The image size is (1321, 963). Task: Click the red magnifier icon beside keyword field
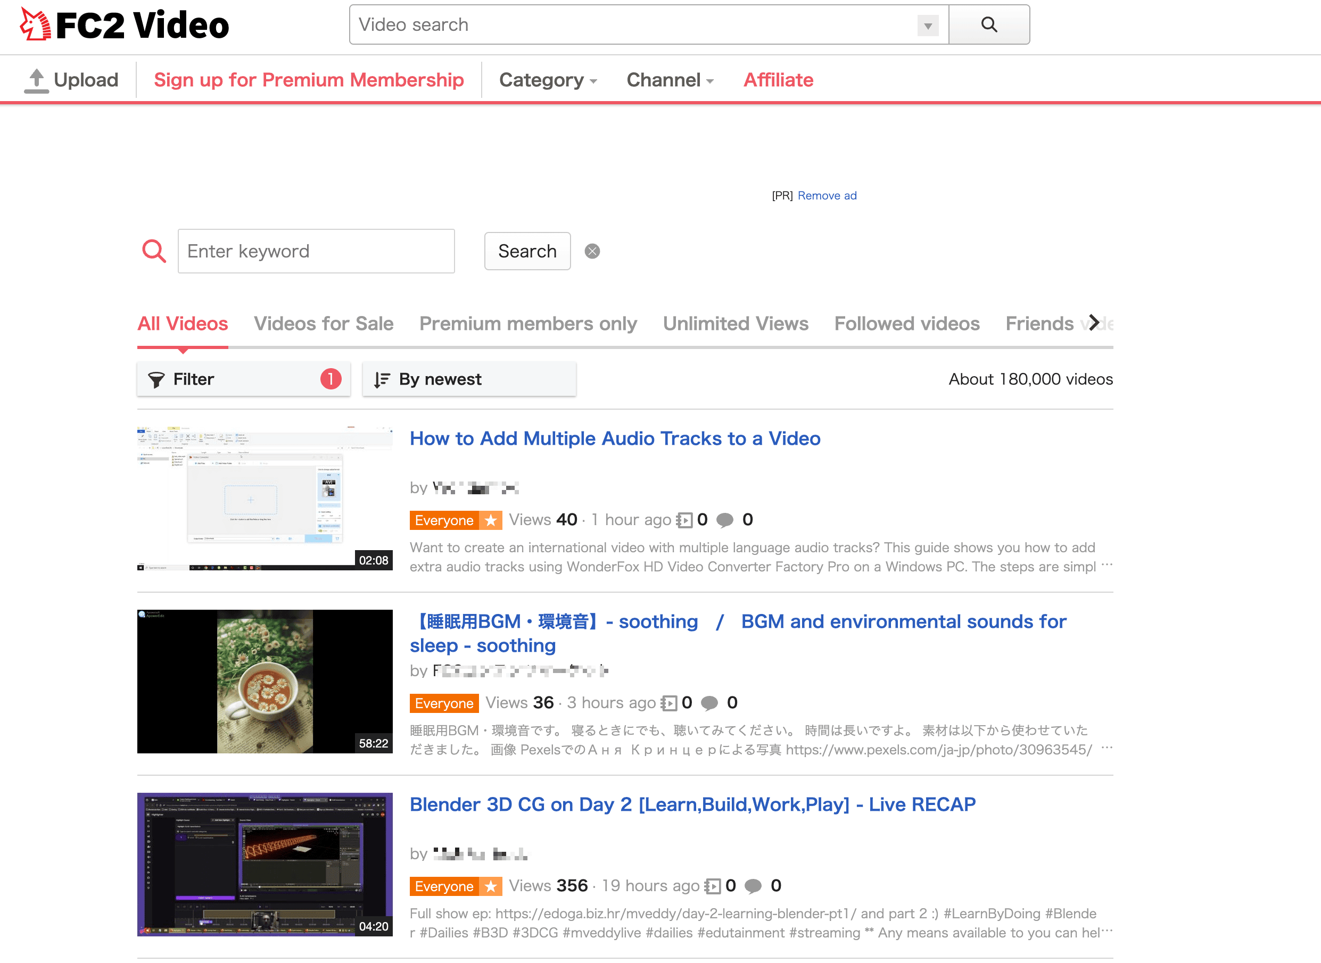154,251
